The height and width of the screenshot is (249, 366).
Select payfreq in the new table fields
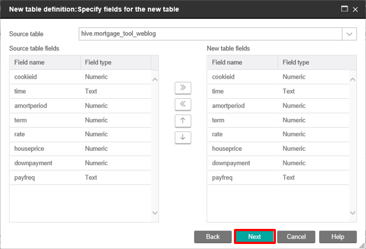pos(278,178)
